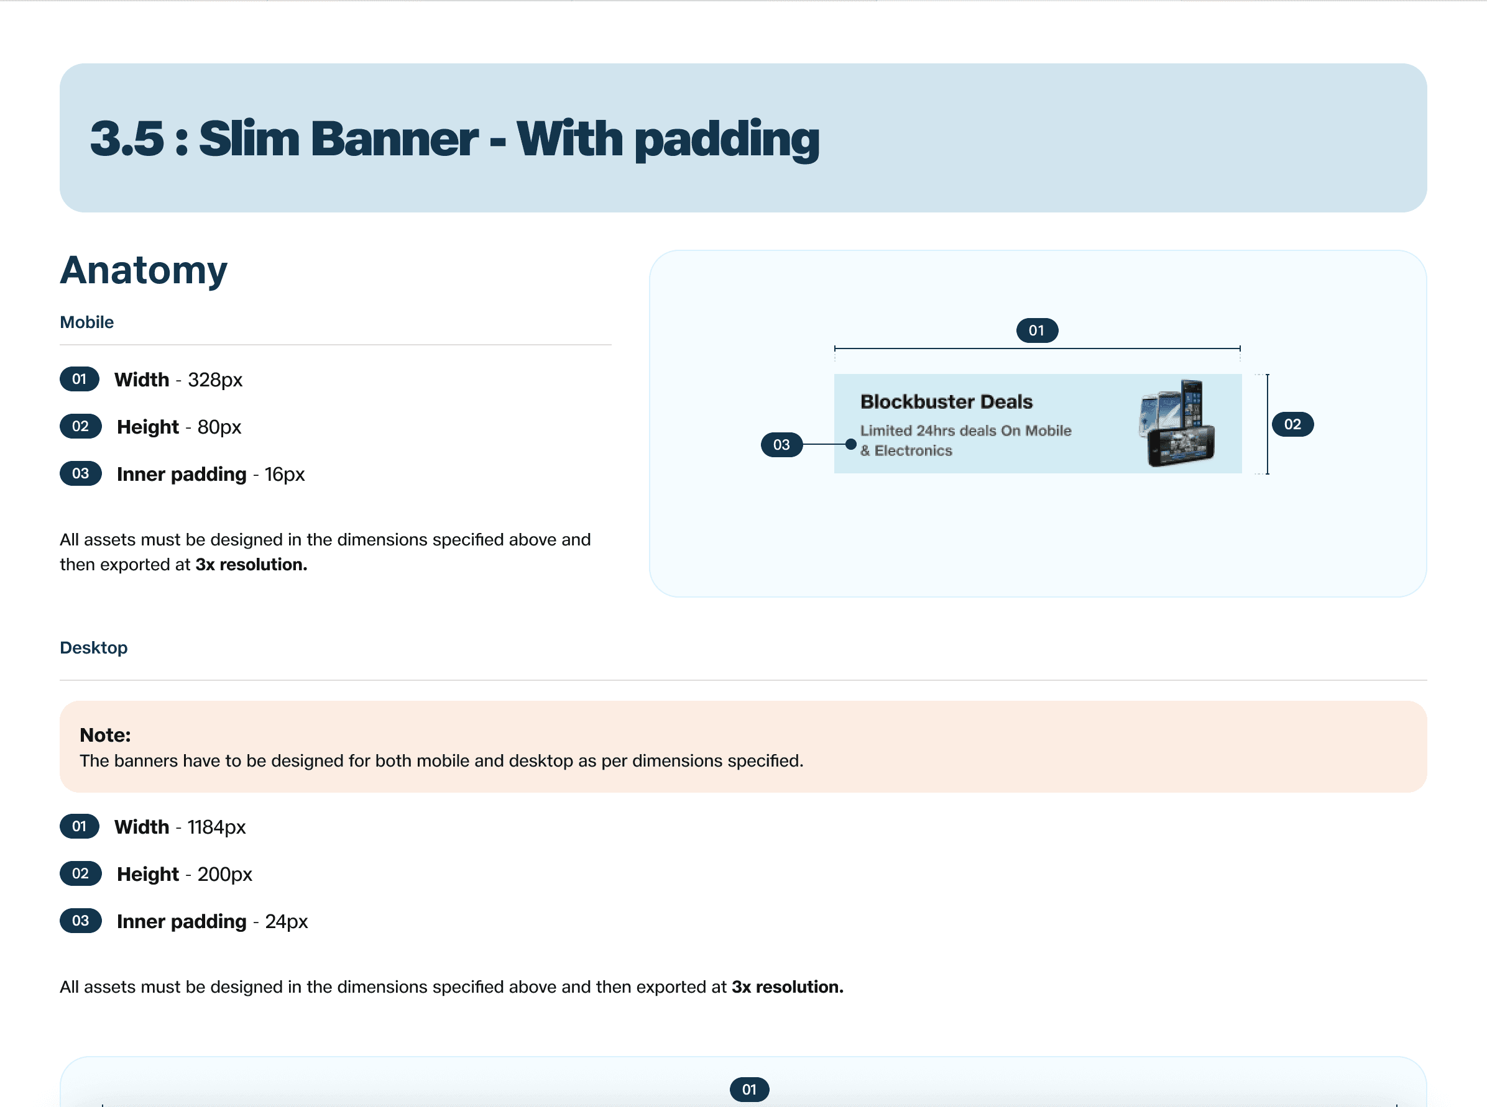Click the Anatomy heading
This screenshot has width=1487, height=1107.
coord(144,270)
